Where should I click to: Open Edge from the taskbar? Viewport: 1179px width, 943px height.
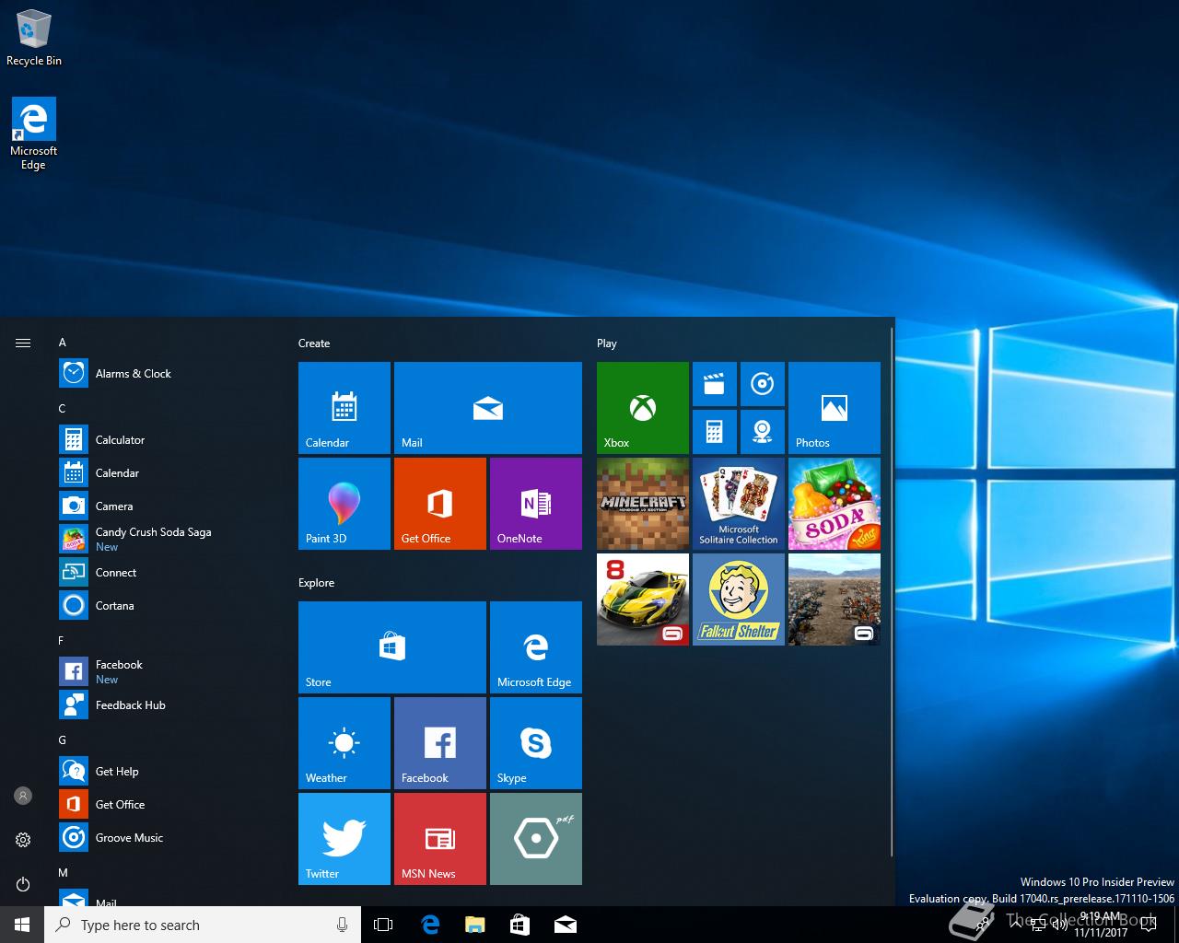(x=429, y=925)
